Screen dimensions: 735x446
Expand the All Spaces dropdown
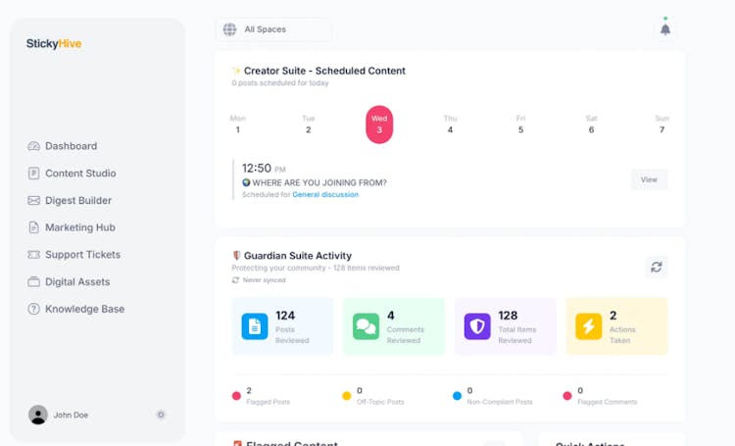273,29
